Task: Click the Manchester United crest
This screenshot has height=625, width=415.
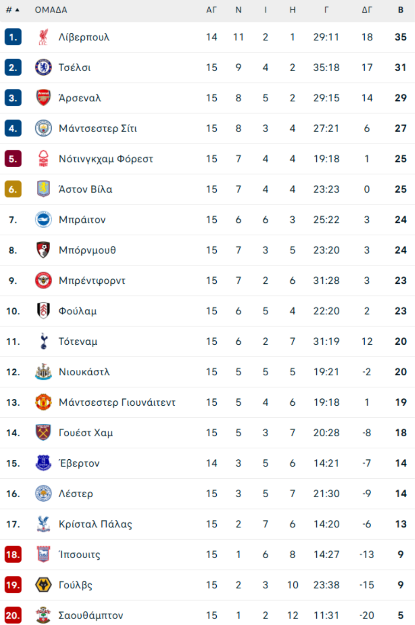Action: pos(43,403)
